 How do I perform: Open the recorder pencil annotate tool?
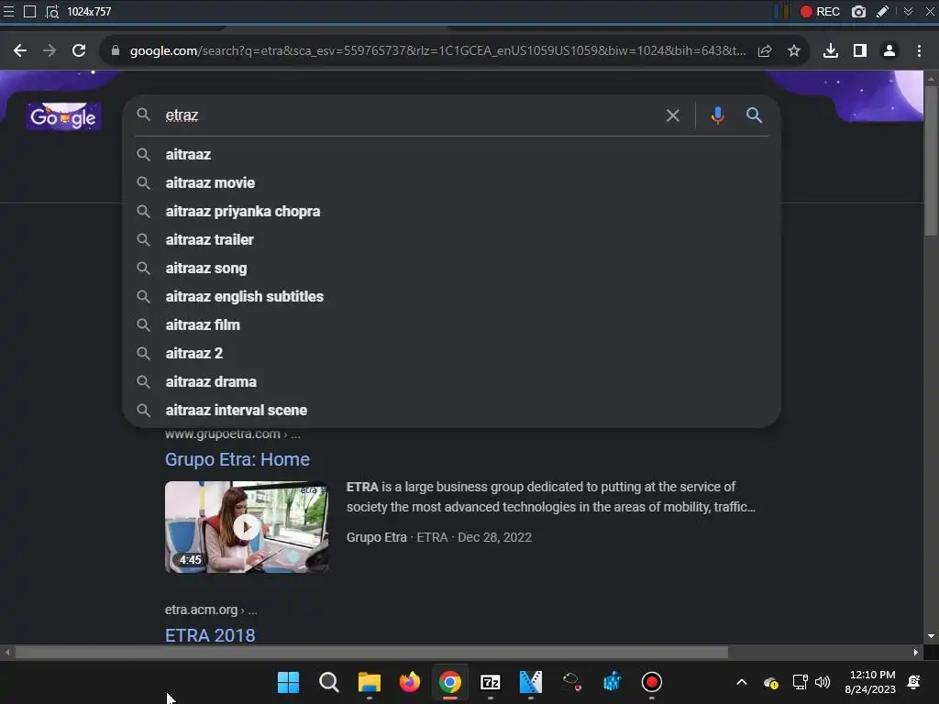click(x=882, y=11)
